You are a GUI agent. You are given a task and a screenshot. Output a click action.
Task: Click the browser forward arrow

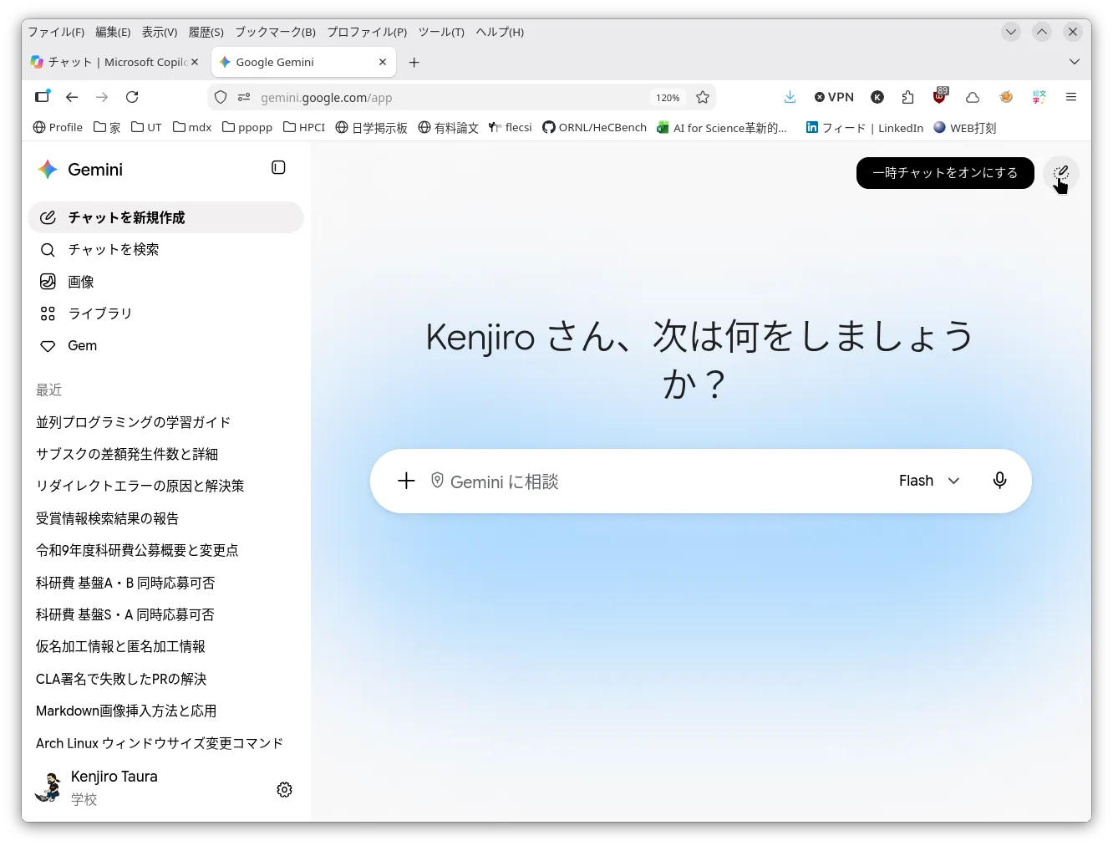tap(102, 97)
